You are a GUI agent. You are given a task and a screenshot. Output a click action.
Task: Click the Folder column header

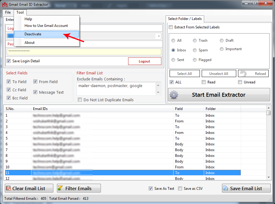pos(222,109)
